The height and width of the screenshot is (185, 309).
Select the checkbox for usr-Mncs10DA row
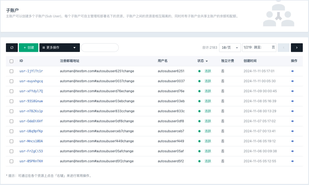pos(11,141)
